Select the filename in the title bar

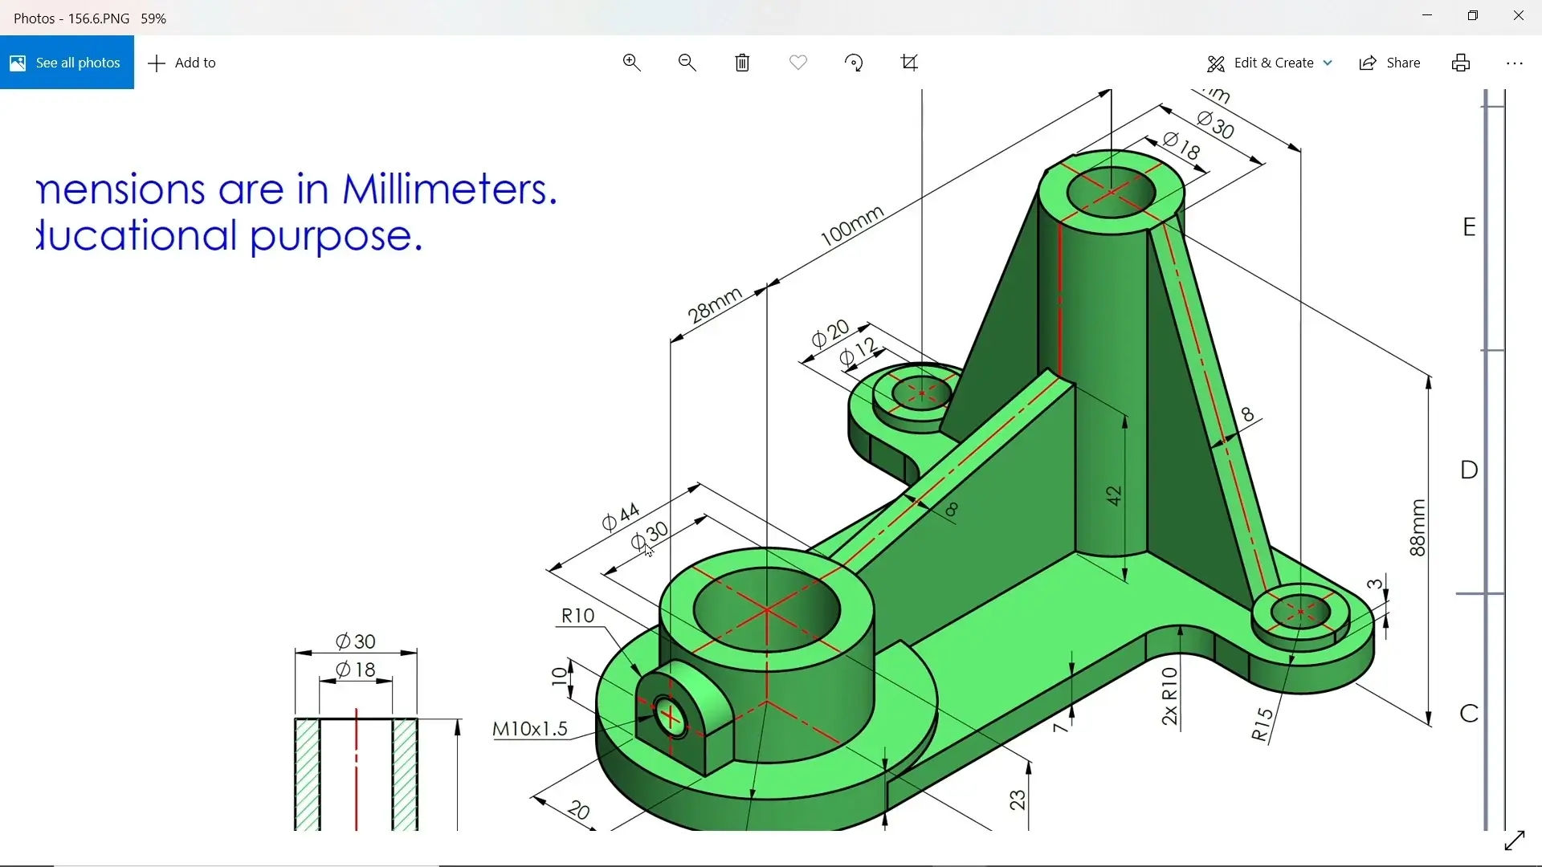click(x=98, y=18)
